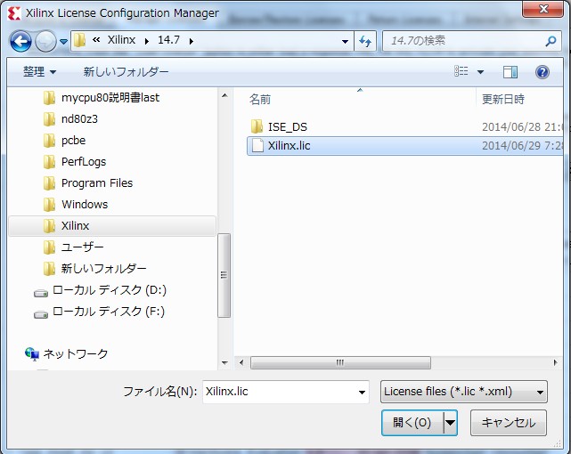This screenshot has height=454, width=571.
Task: Click Xilinx.lic file icon
Action: click(x=257, y=145)
